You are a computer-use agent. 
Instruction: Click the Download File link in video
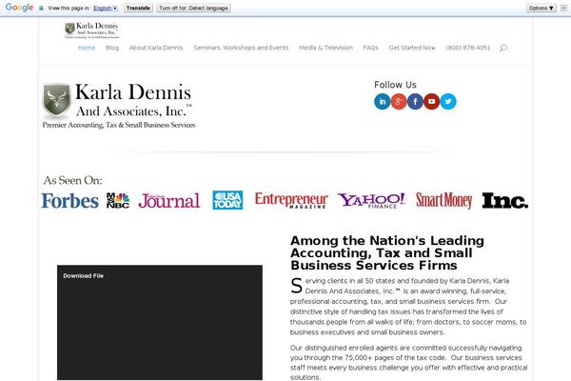pyautogui.click(x=84, y=276)
